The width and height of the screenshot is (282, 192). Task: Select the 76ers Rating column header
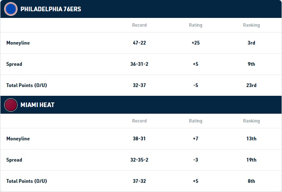pos(195,25)
